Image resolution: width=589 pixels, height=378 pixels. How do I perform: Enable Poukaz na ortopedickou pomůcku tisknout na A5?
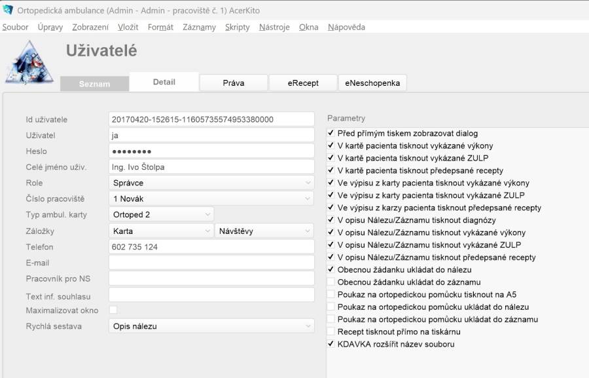pos(331,294)
